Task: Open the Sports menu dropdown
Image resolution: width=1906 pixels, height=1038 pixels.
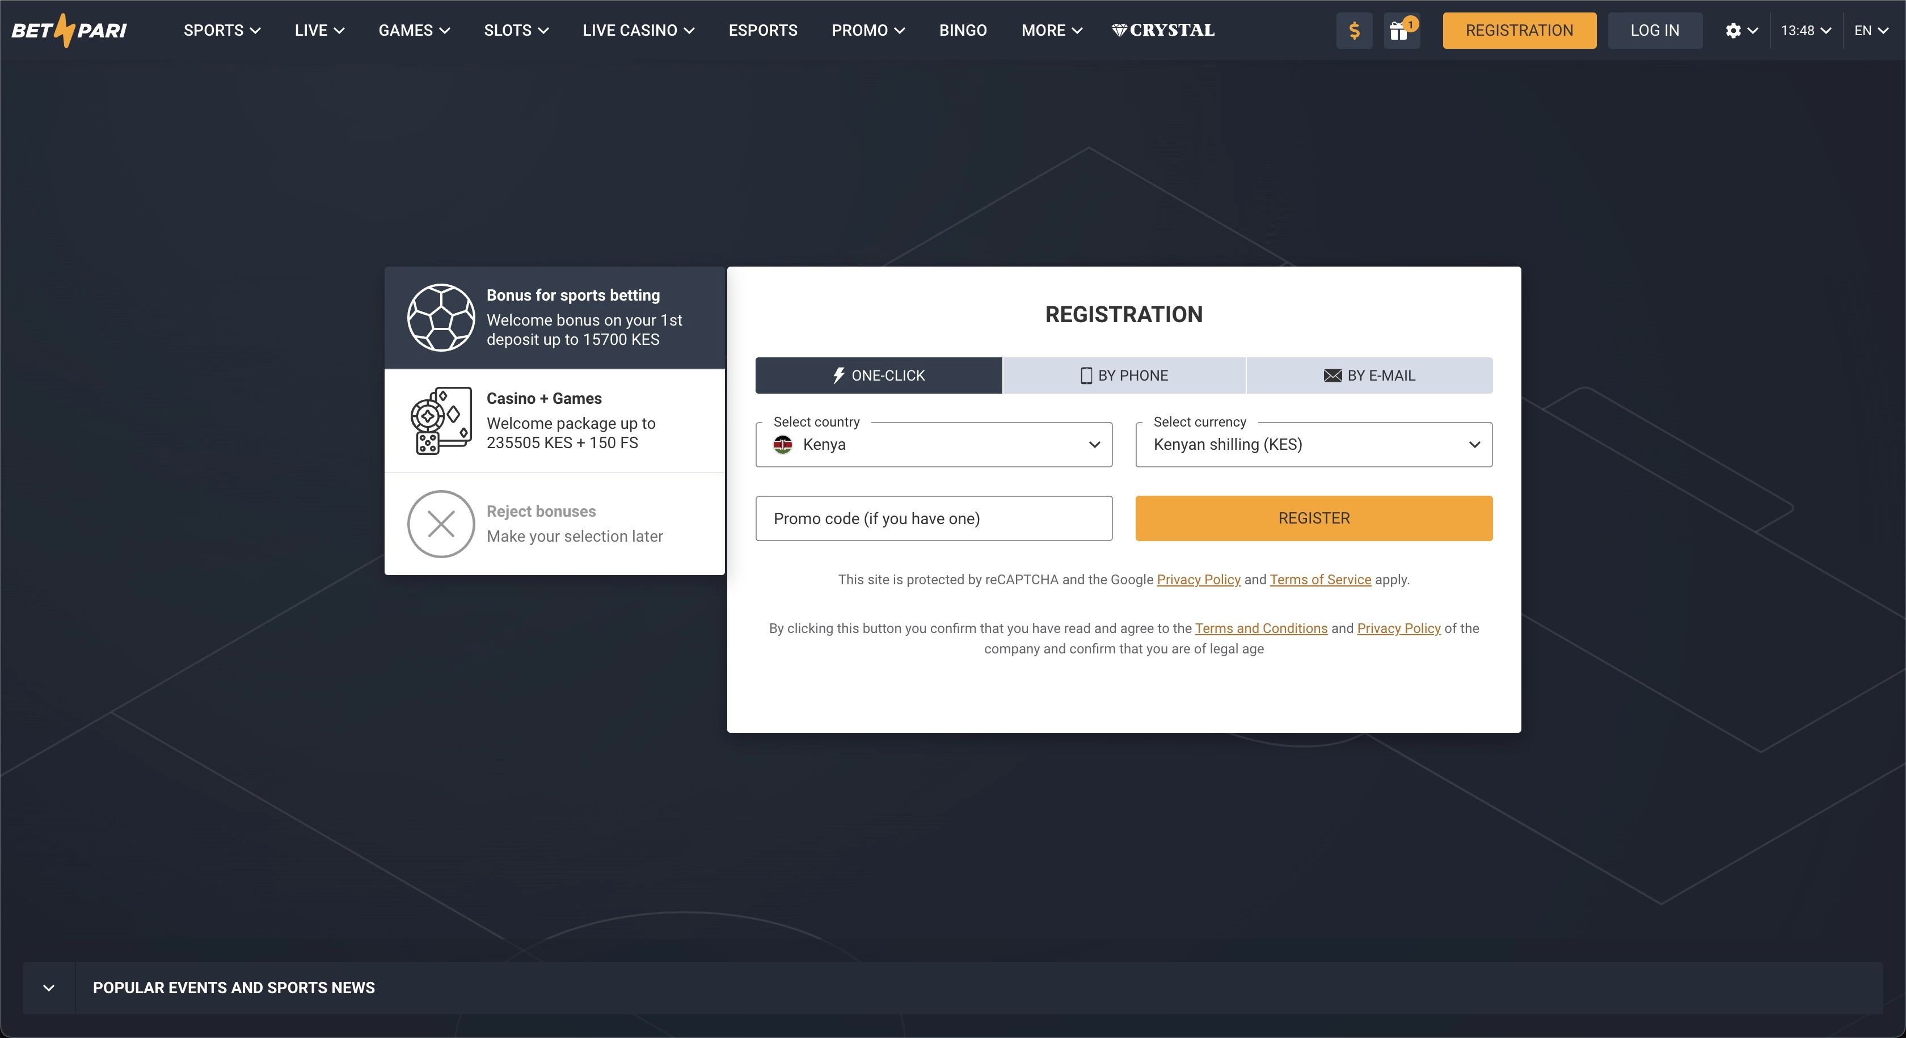Action: [222, 30]
